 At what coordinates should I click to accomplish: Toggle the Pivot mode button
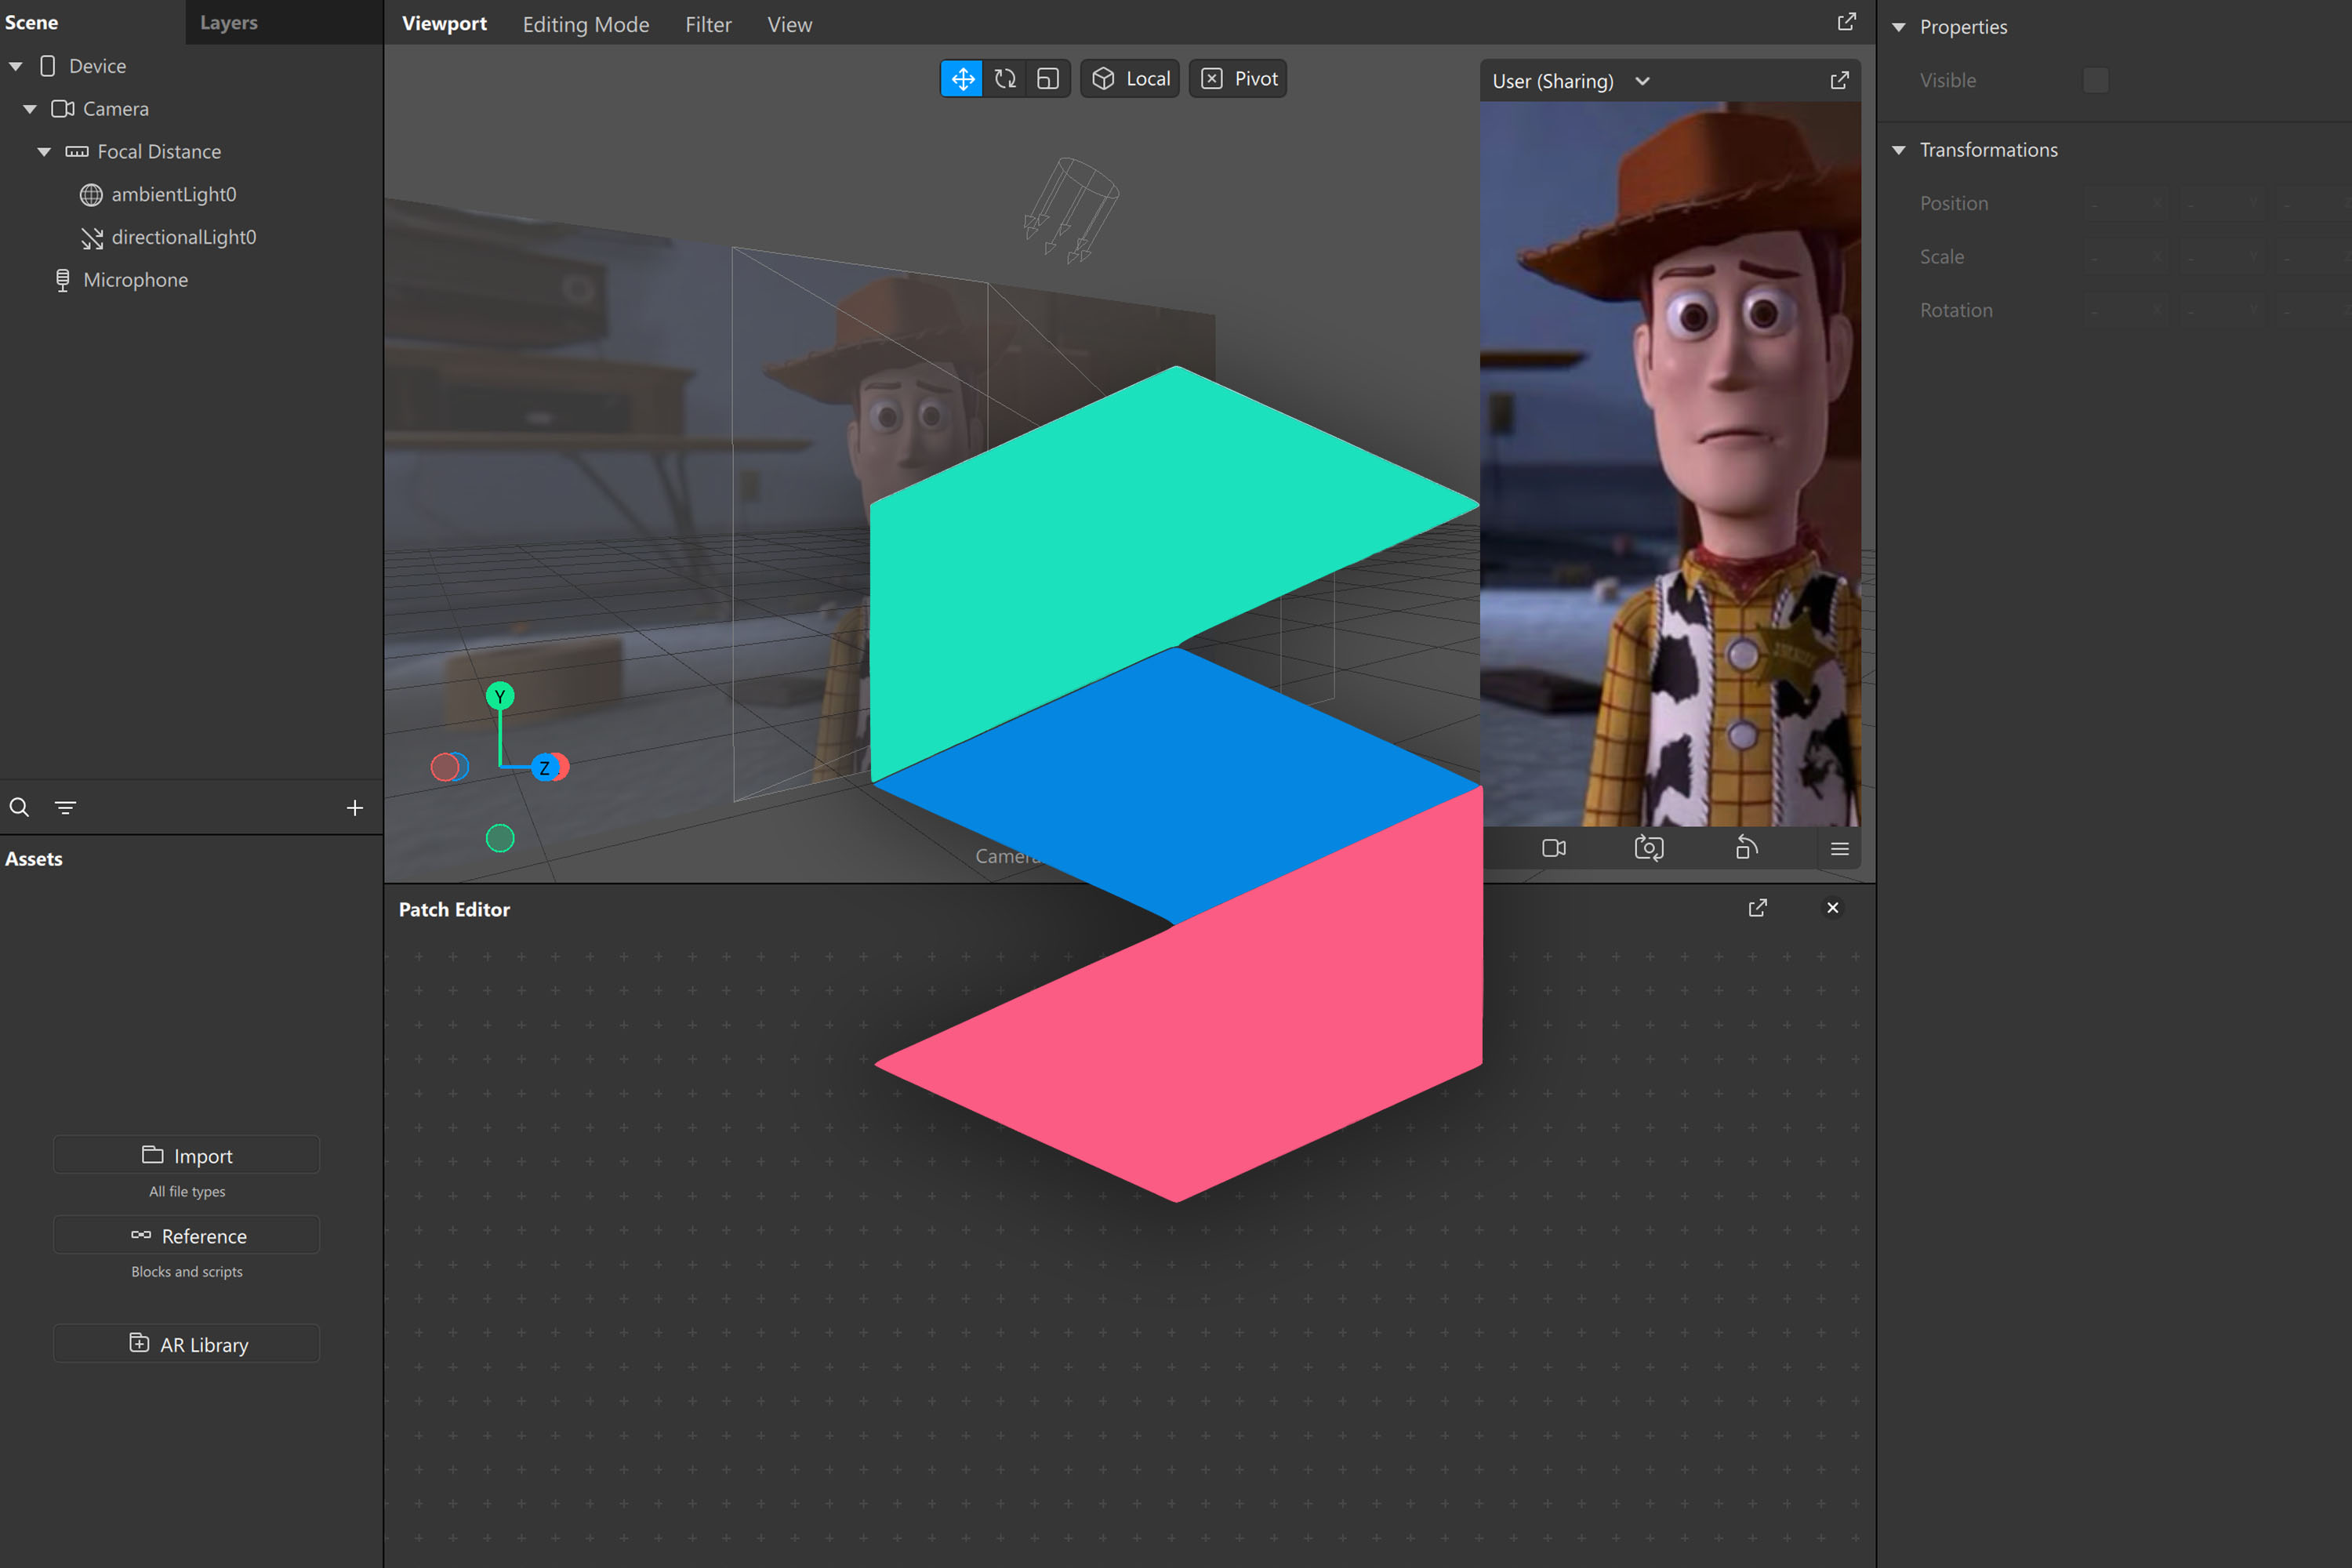pyautogui.click(x=1238, y=79)
